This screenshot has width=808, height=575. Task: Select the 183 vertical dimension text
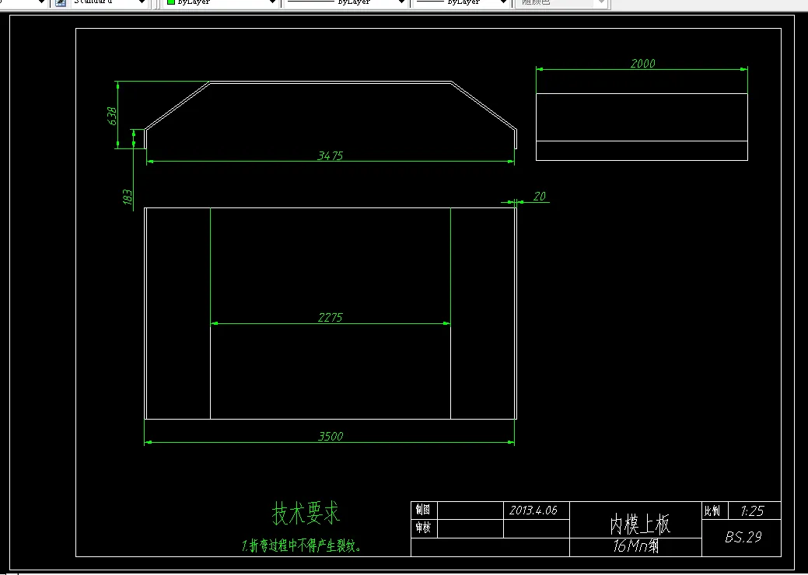coord(128,197)
